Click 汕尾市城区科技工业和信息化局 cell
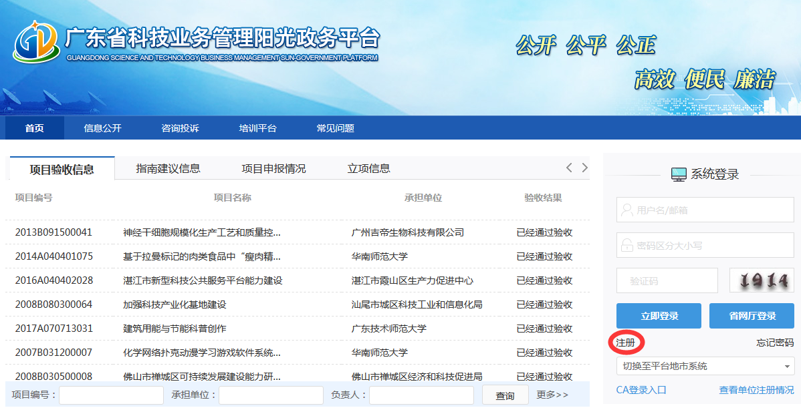 (417, 304)
